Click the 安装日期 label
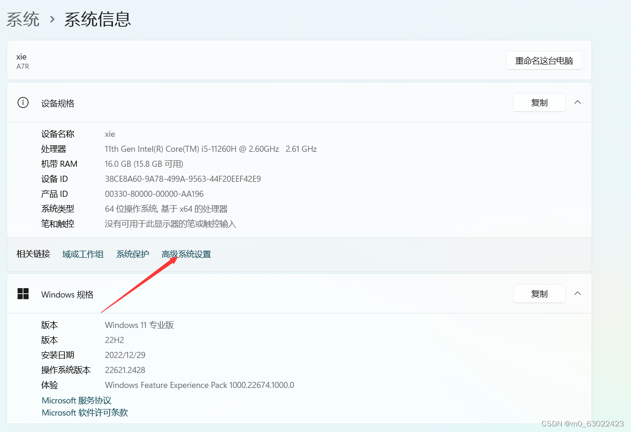 [x=58, y=355]
